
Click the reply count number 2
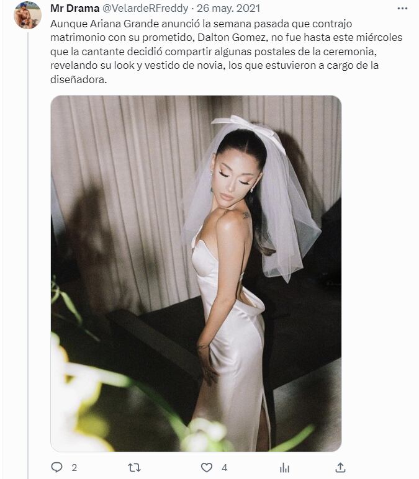[74, 468]
